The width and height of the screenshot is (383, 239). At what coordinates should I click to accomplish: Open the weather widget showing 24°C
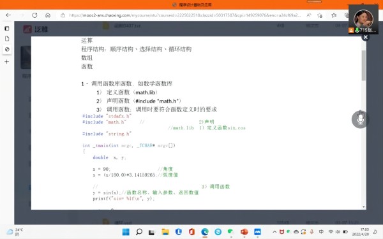15,232
